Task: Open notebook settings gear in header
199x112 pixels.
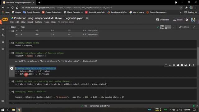Action: click(x=187, y=20)
